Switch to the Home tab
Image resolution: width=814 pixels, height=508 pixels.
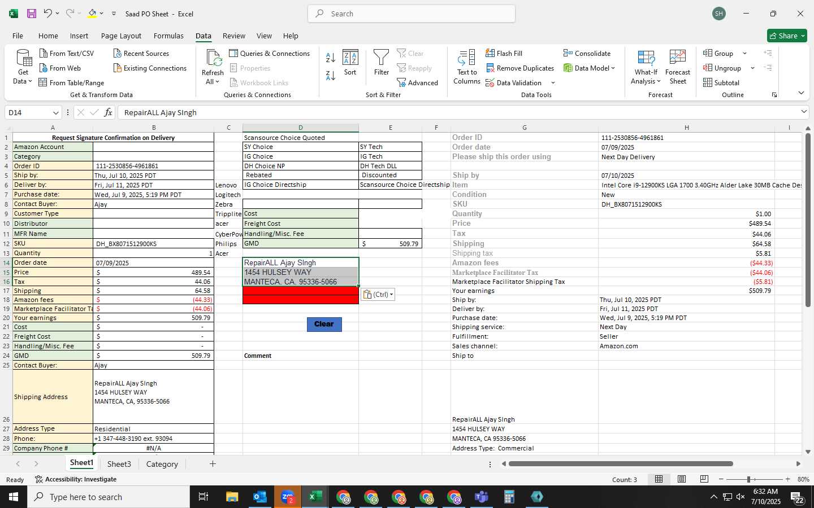(48, 36)
